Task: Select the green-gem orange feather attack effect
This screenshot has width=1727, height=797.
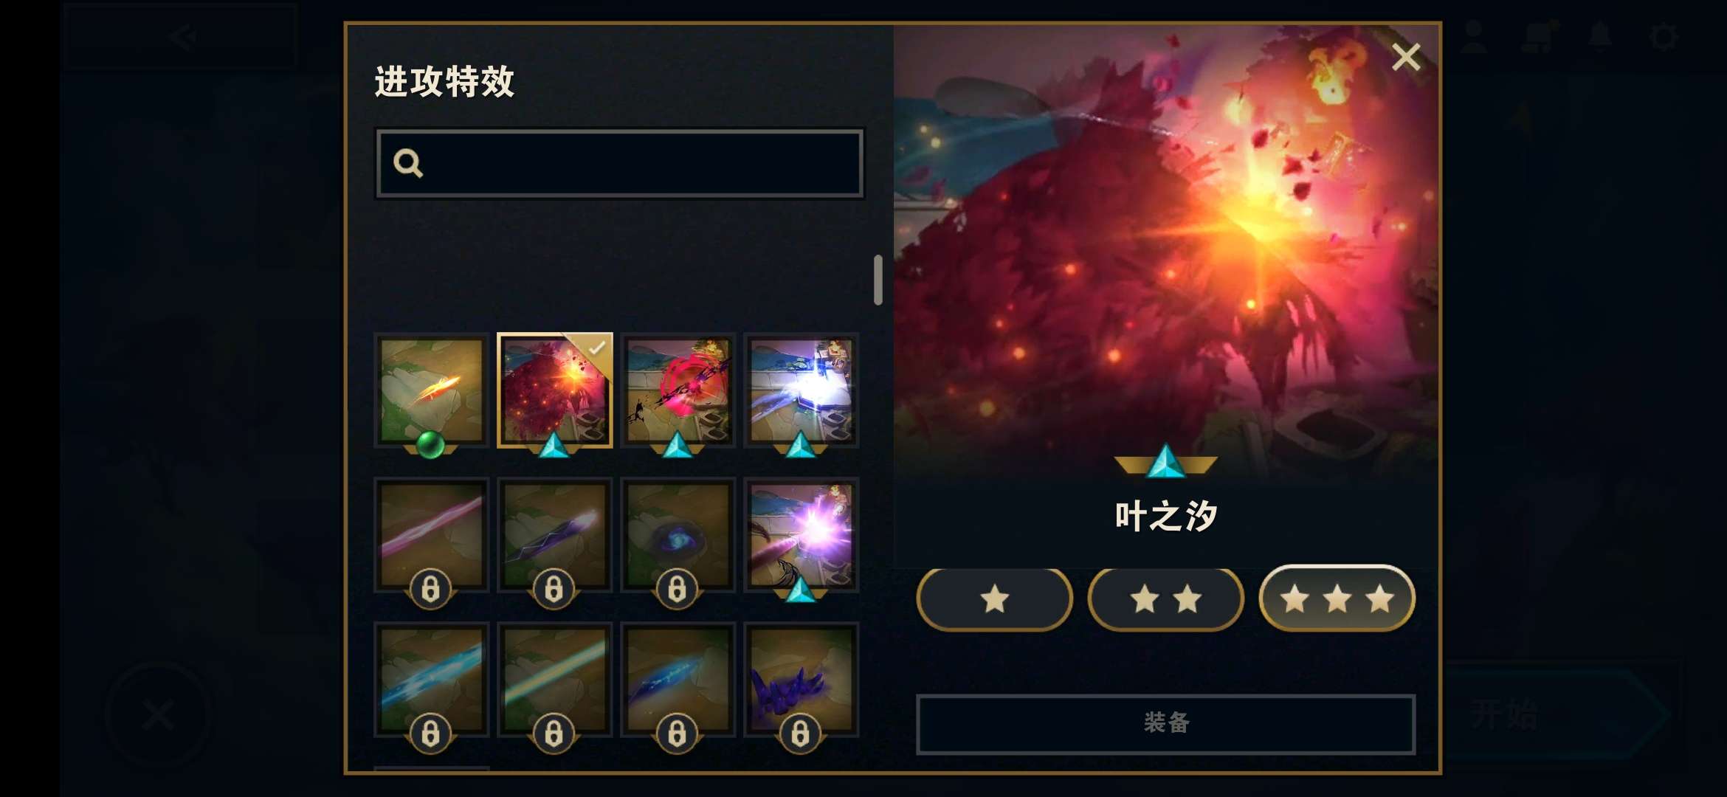Action: click(432, 390)
